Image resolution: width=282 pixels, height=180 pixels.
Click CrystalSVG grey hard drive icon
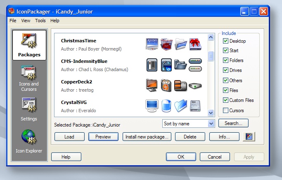point(195,106)
